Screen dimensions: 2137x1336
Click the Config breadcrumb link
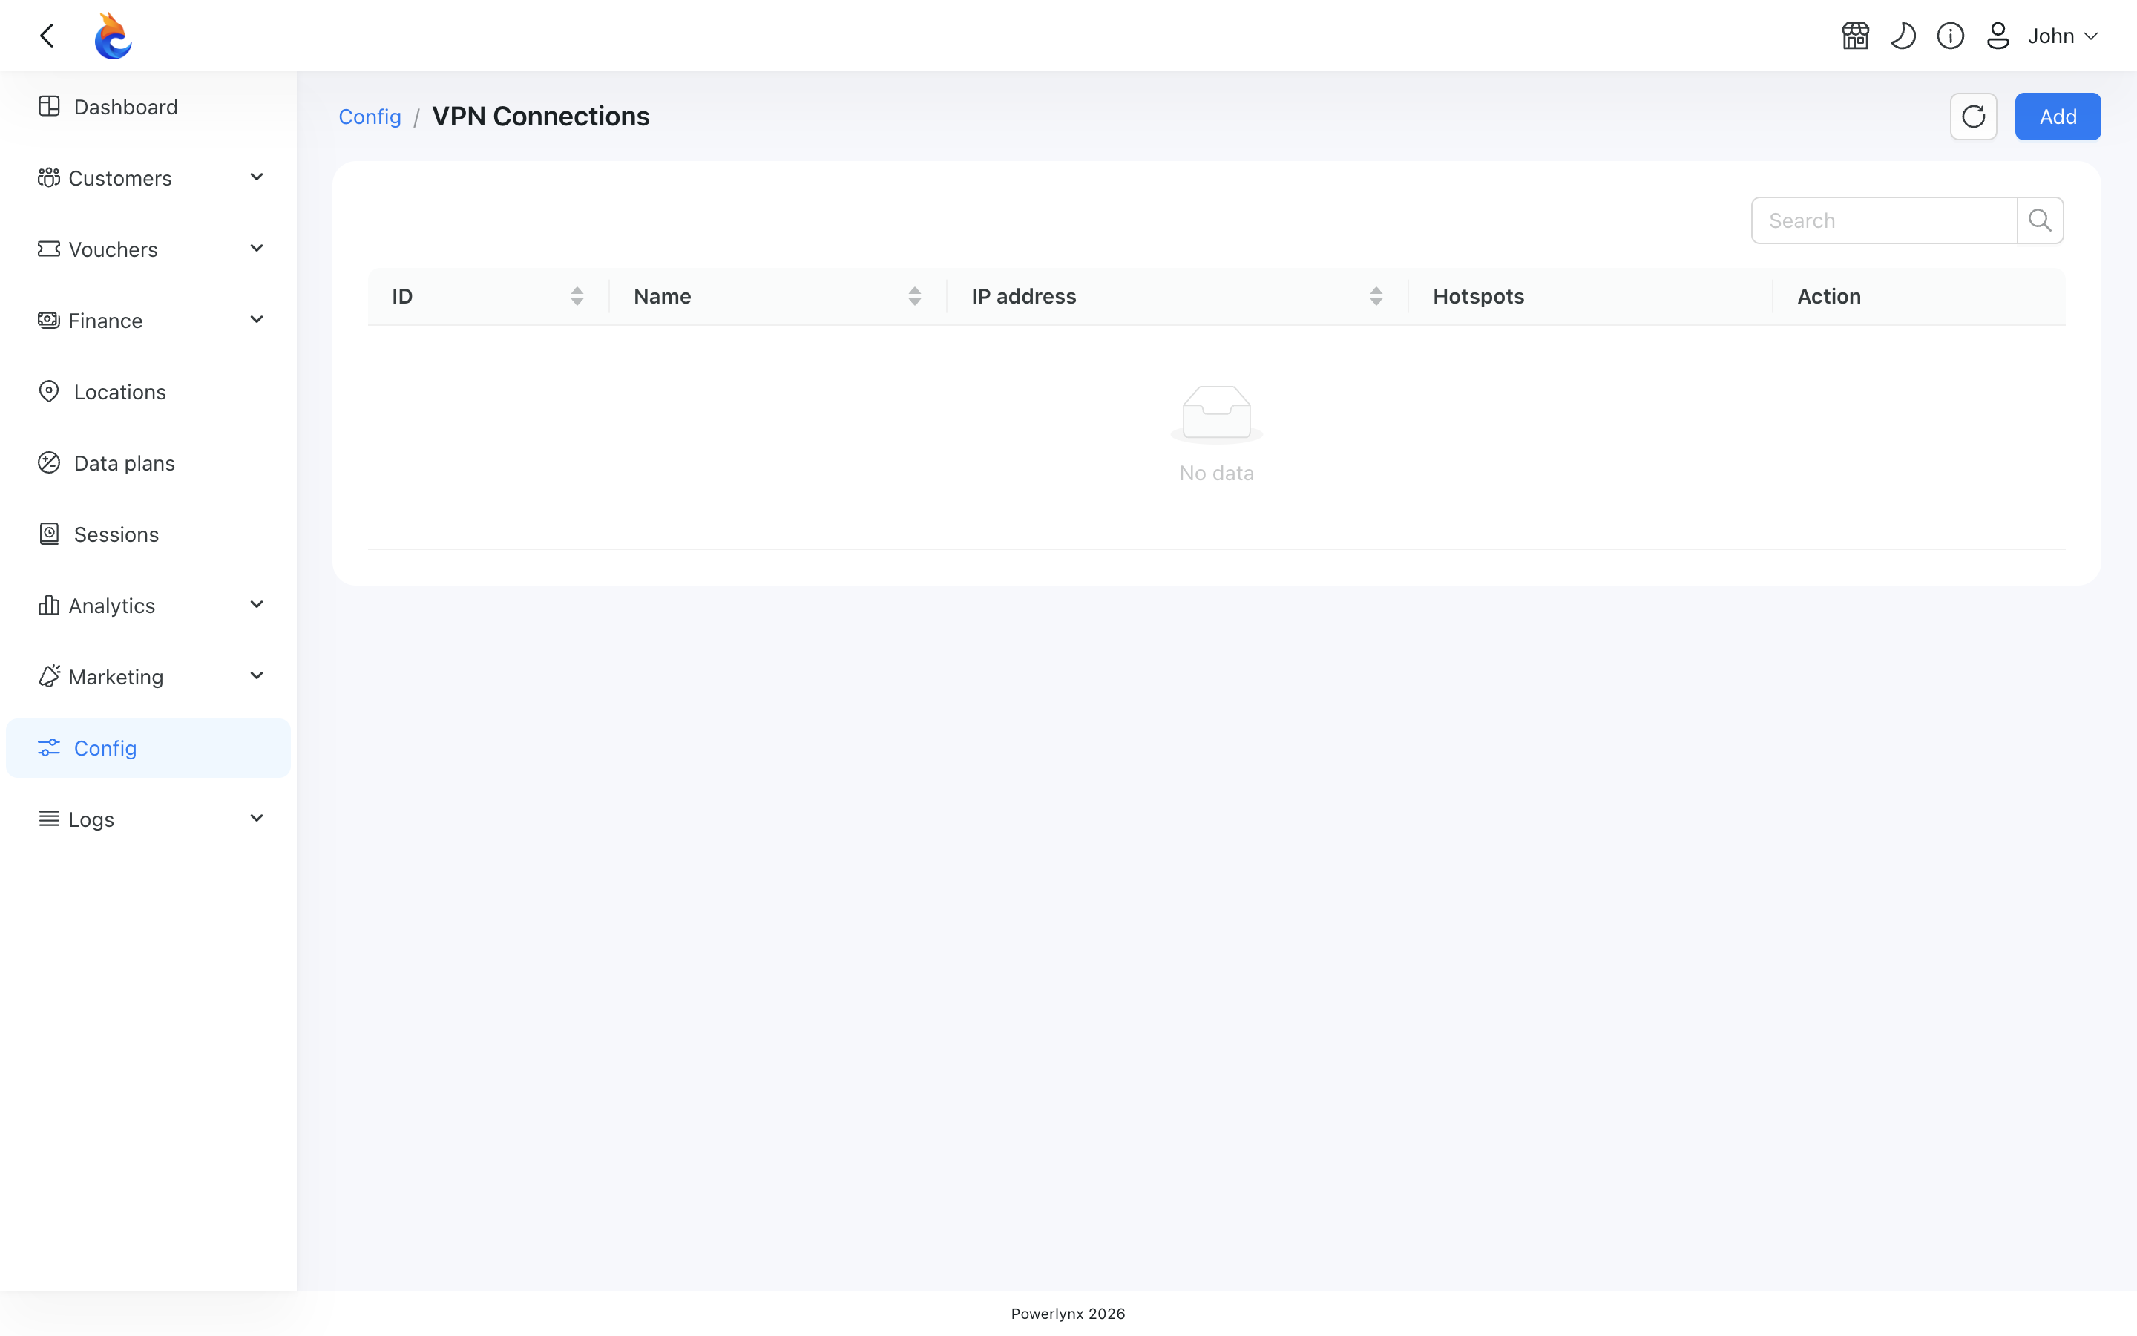(x=370, y=117)
